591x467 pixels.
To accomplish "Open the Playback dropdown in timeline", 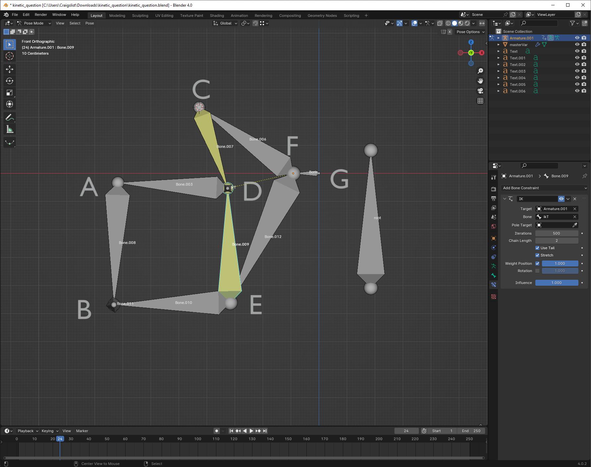I will (x=27, y=431).
